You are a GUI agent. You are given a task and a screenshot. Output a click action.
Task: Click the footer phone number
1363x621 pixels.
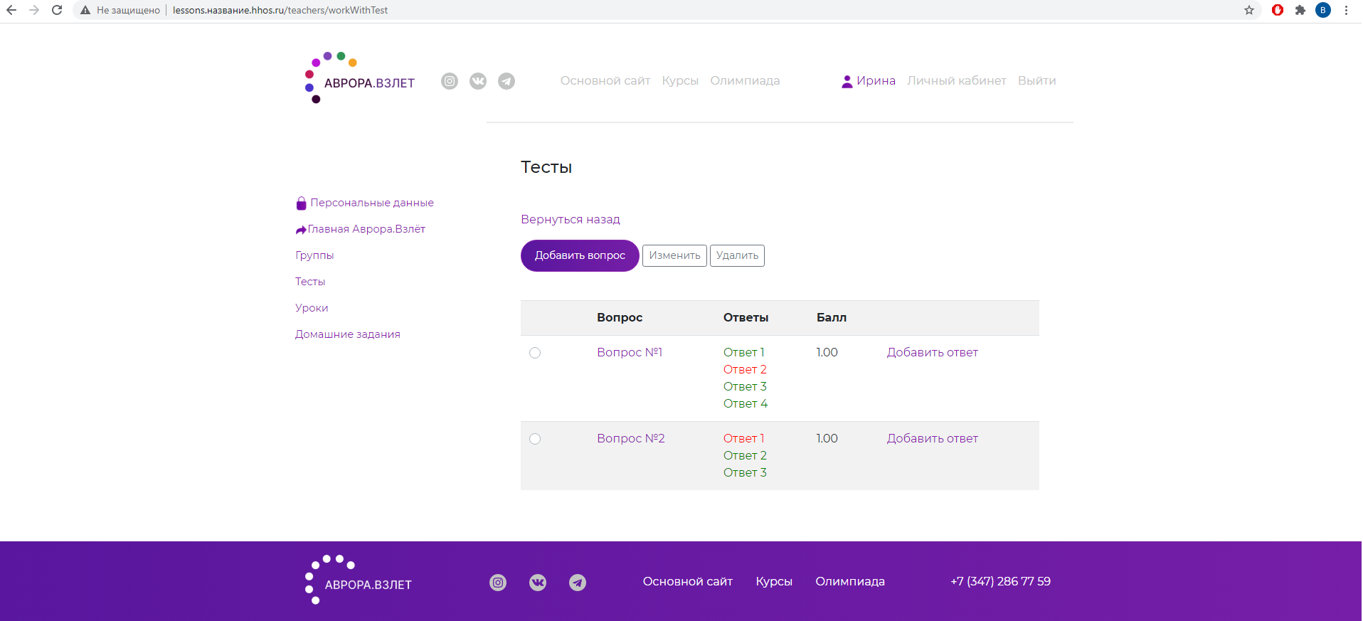click(x=1001, y=581)
